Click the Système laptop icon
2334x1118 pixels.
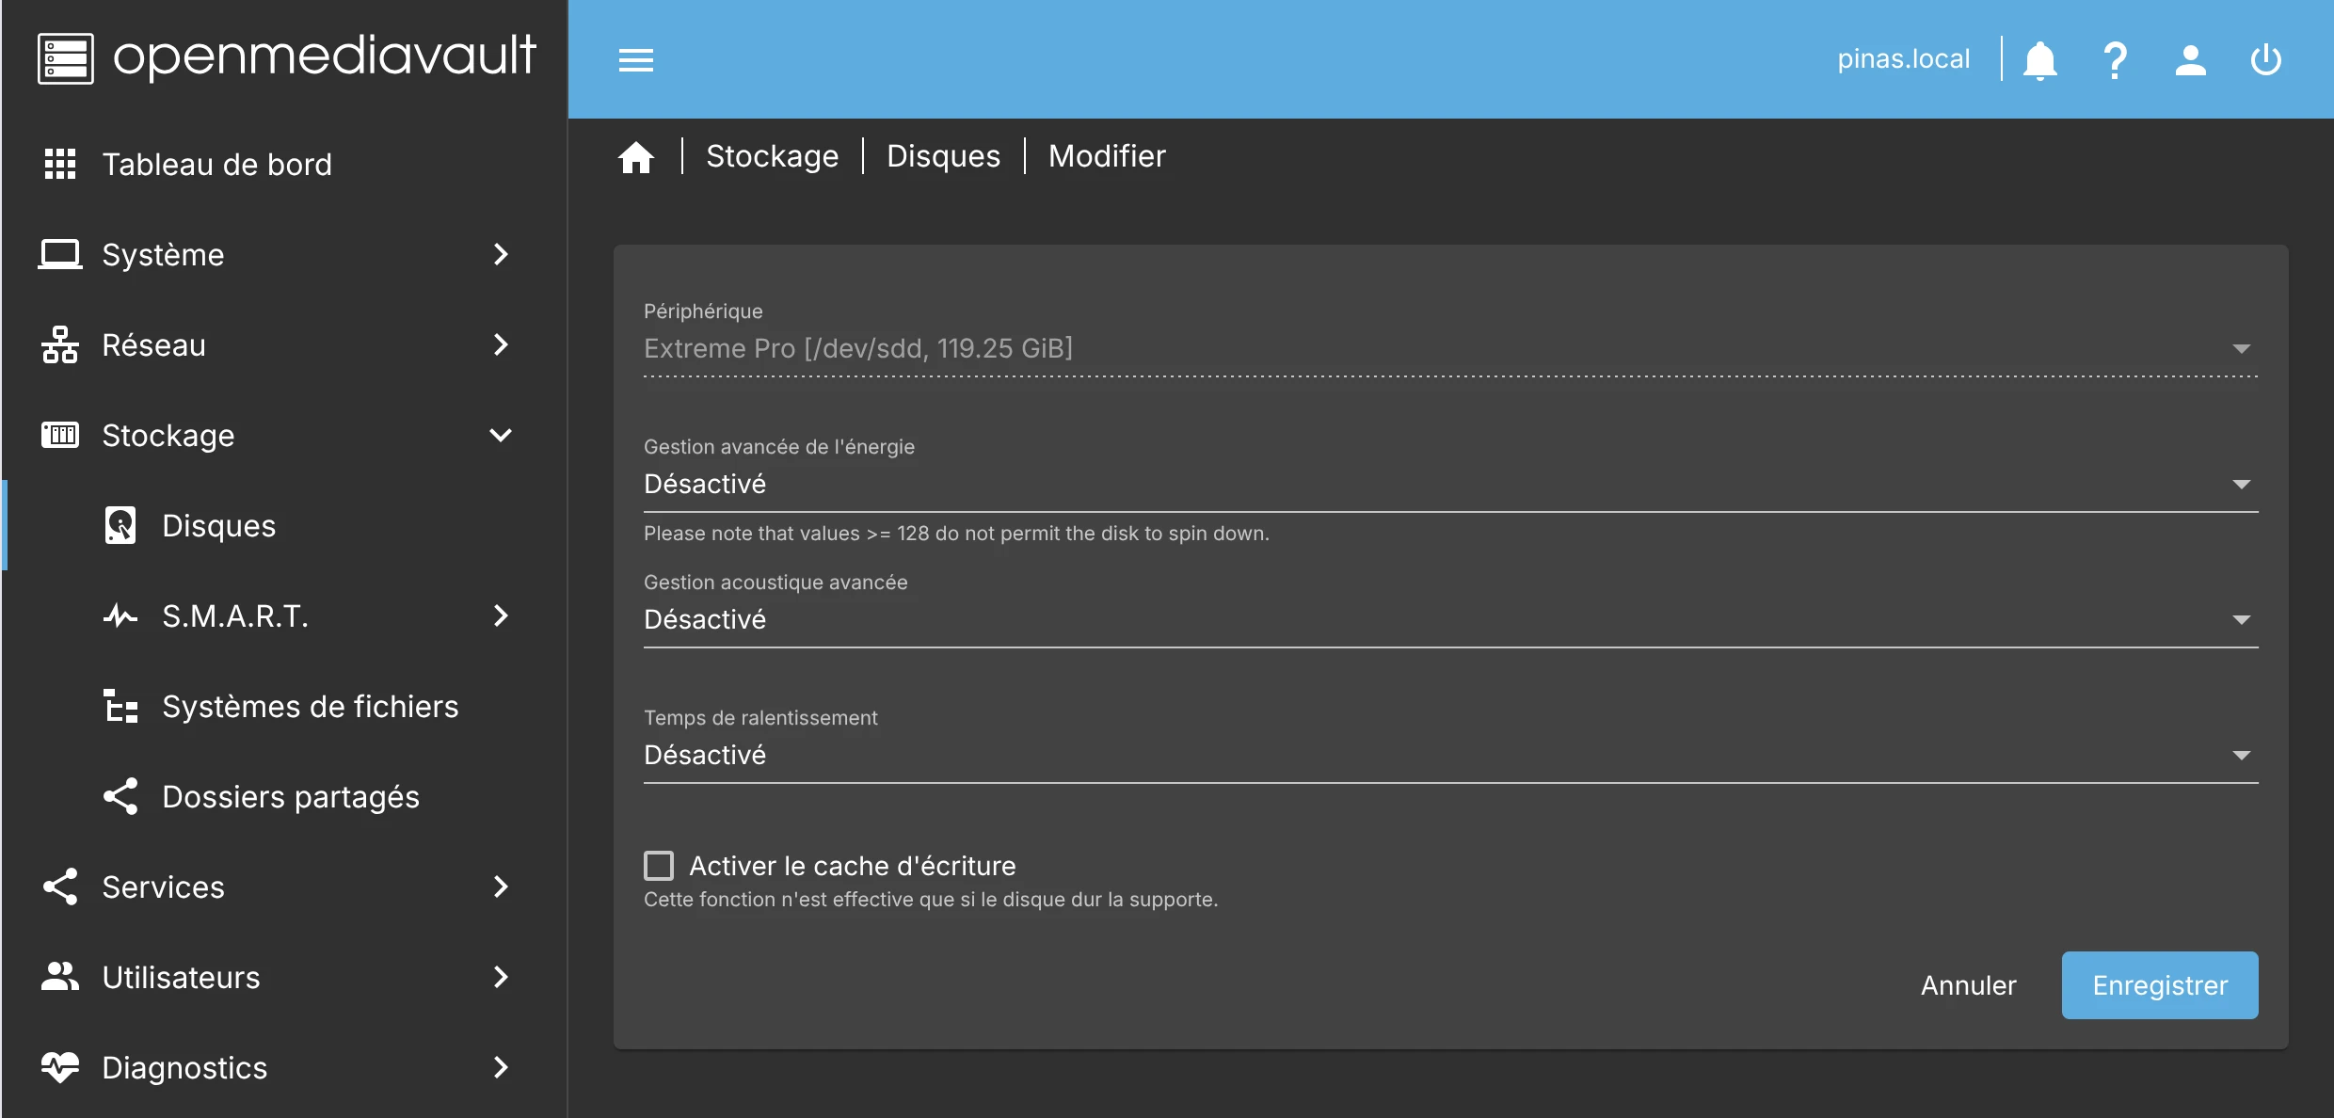(x=60, y=254)
